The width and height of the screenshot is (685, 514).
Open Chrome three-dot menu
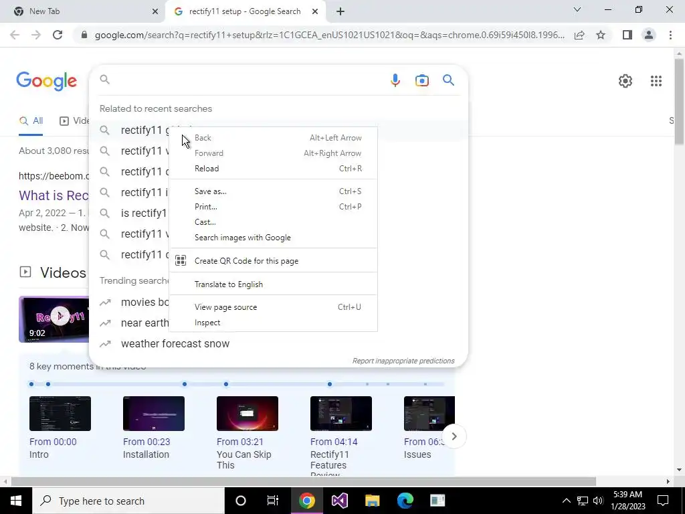coord(670,35)
